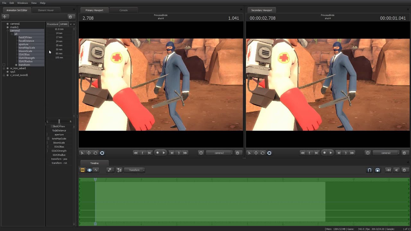Expand the transform node under camera2

click(16, 65)
